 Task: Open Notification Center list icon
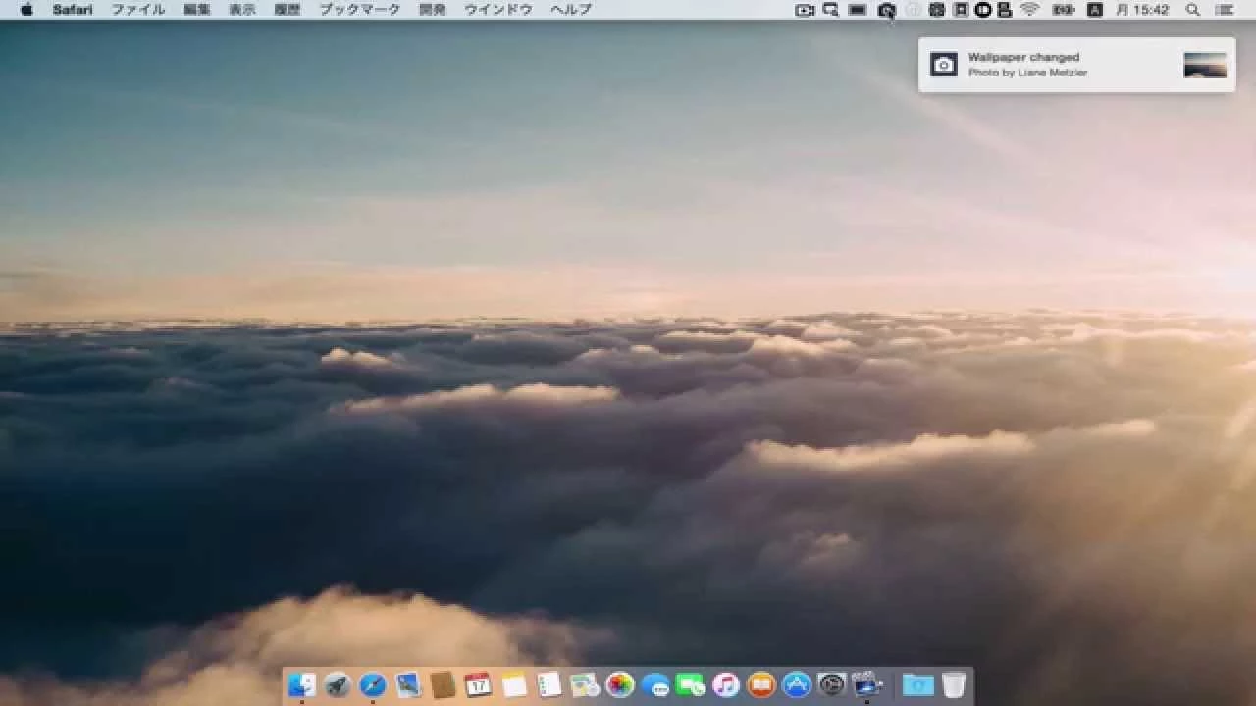click(x=1225, y=10)
